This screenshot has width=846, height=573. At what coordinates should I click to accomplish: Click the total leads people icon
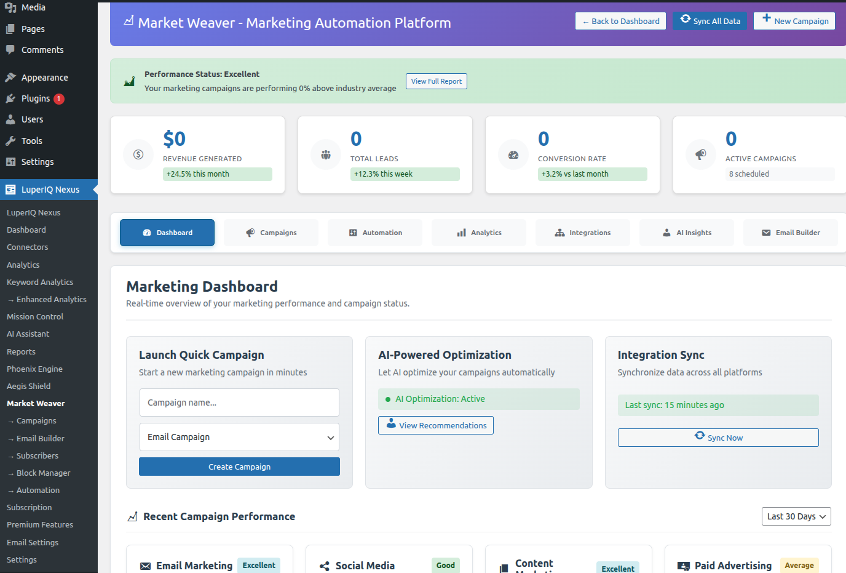pyautogui.click(x=326, y=154)
